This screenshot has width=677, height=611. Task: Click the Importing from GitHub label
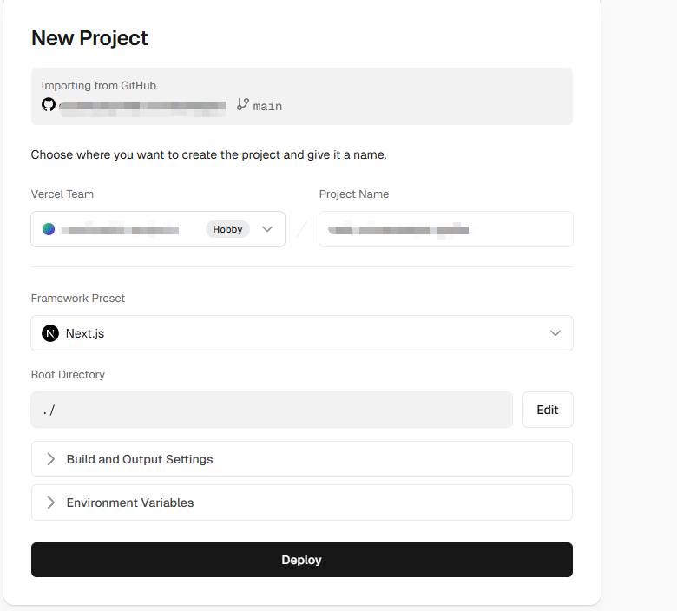click(x=98, y=86)
